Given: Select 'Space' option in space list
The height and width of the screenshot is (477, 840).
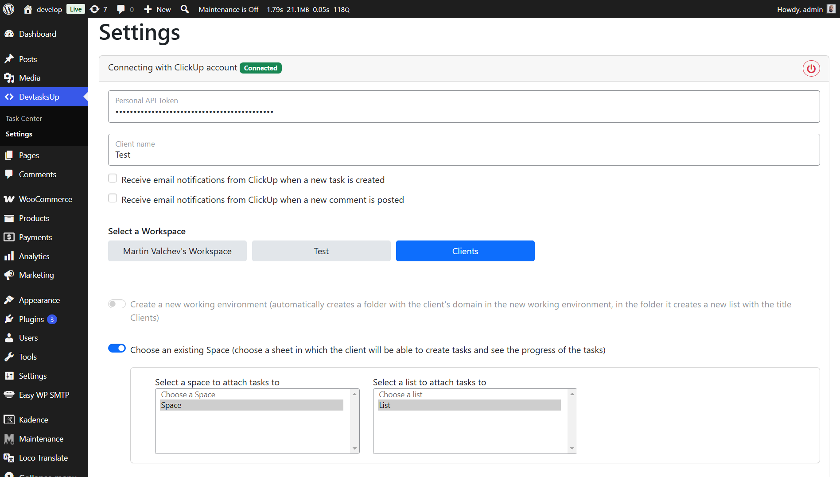Looking at the screenshot, I should point(252,405).
